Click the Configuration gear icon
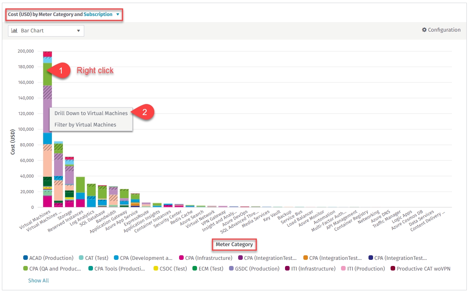 point(424,30)
